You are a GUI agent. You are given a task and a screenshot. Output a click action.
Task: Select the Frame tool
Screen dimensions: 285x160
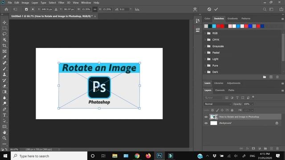coord(4,52)
